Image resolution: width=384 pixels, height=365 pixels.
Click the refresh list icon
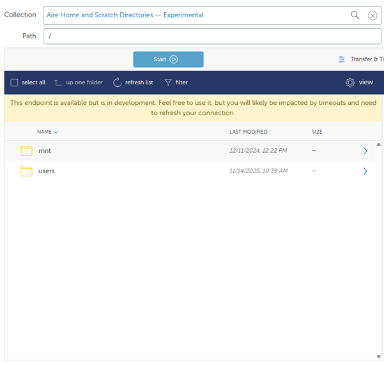point(118,82)
